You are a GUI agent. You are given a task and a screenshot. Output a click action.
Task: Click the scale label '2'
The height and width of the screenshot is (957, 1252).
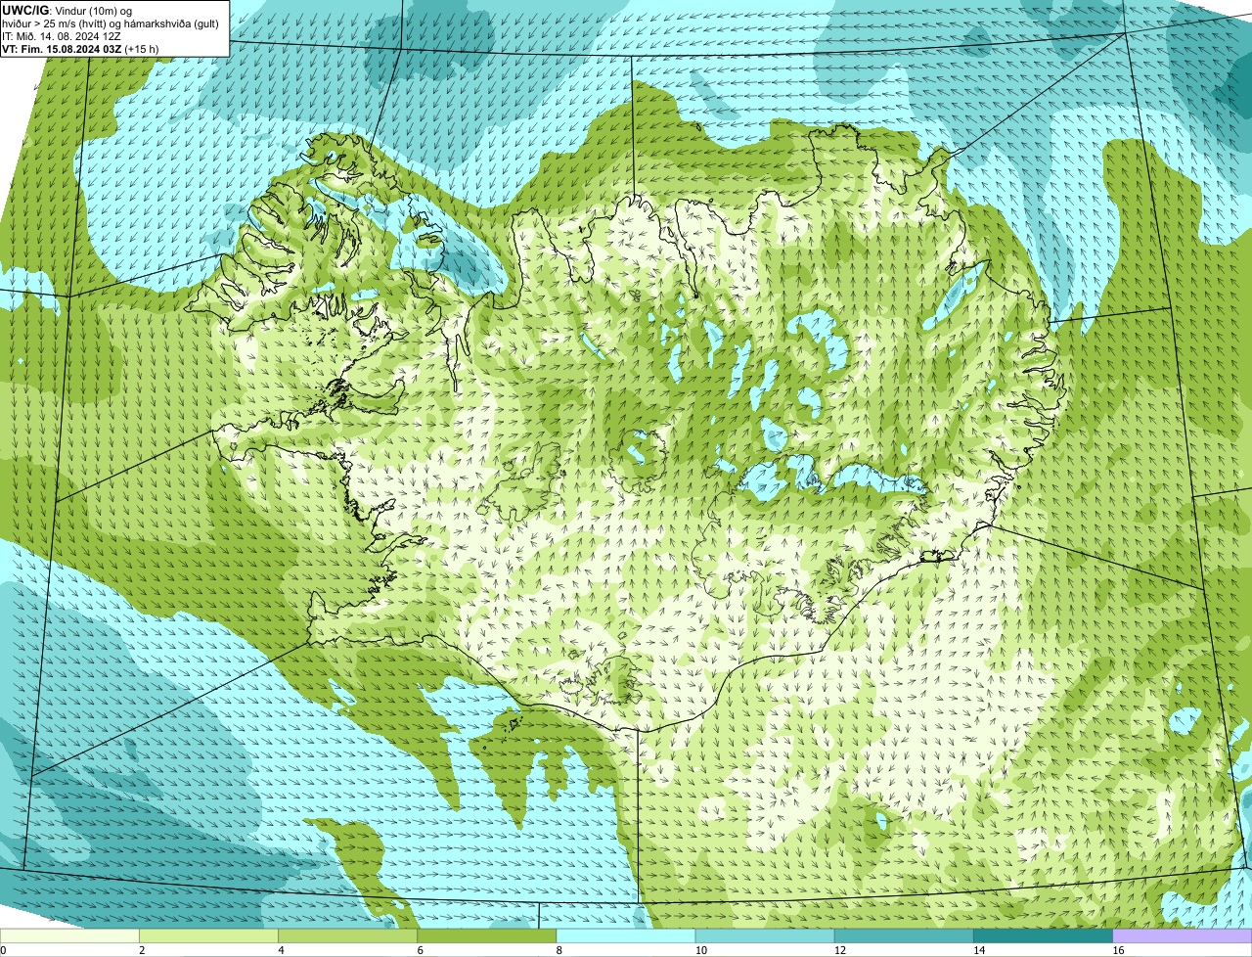point(142,950)
